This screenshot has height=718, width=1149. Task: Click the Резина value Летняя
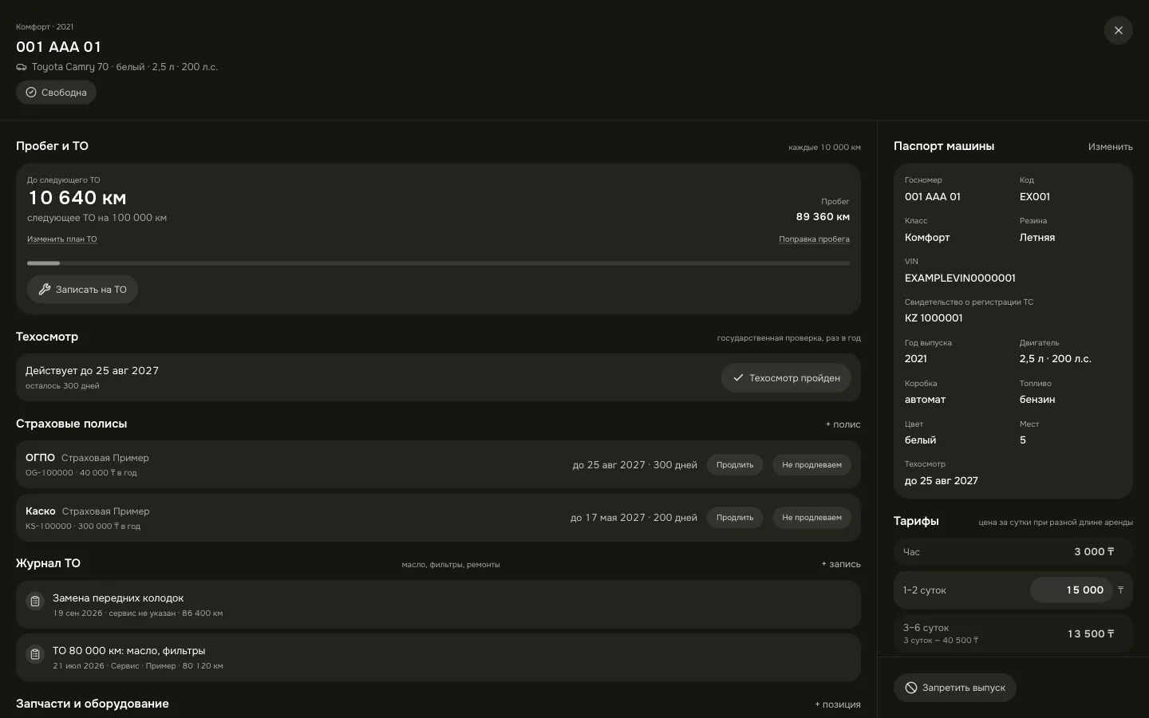point(1037,238)
